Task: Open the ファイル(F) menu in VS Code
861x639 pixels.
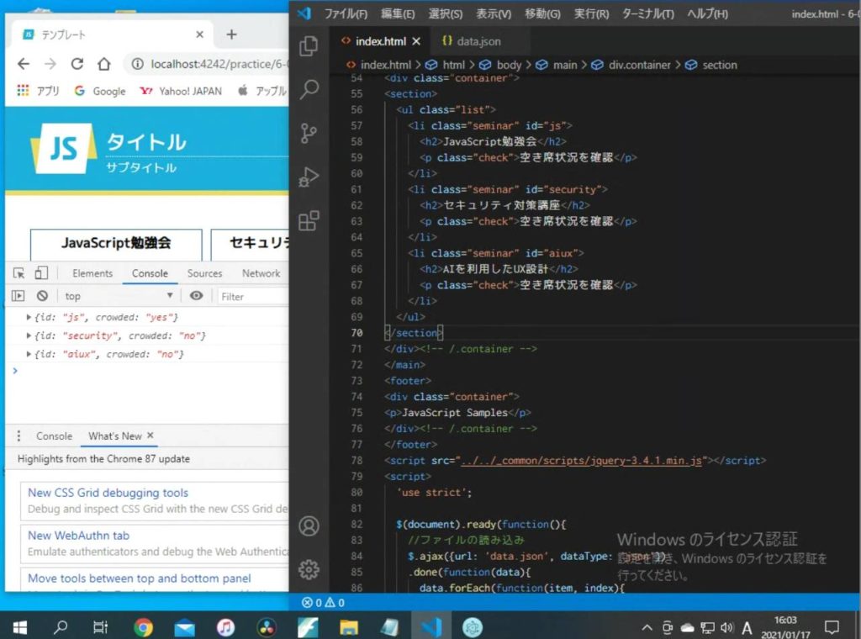Action: coord(346,13)
